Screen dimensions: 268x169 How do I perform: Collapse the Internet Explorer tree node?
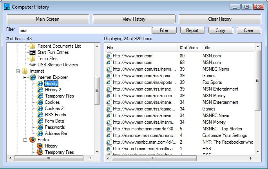click(x=25, y=77)
